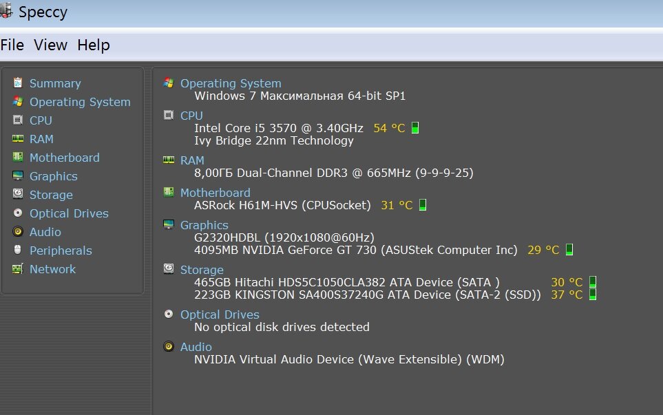The width and height of the screenshot is (663, 415).
Task: Select Network in the sidebar
Action: (x=52, y=269)
